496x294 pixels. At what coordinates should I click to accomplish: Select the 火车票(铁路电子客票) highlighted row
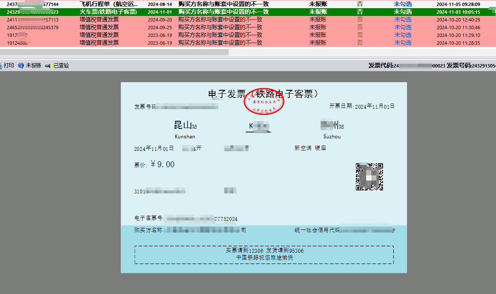pyautogui.click(x=248, y=12)
